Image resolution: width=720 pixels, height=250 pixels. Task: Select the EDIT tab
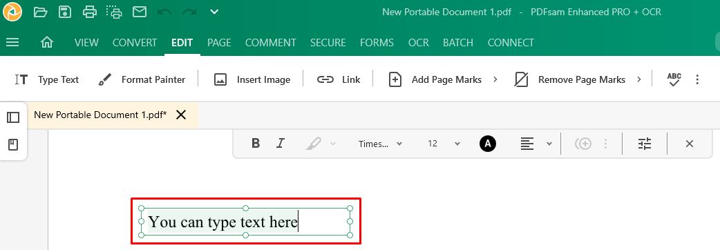(182, 43)
